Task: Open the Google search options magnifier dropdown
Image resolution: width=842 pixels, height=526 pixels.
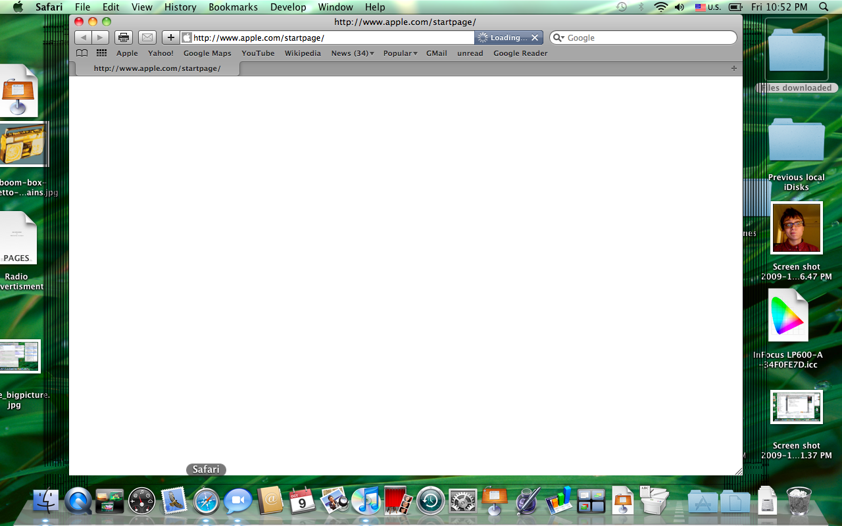Action: (559, 37)
